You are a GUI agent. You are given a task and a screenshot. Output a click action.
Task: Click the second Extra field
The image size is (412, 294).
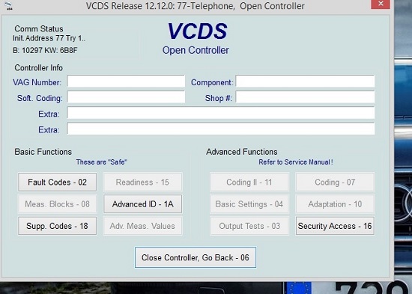click(x=221, y=129)
